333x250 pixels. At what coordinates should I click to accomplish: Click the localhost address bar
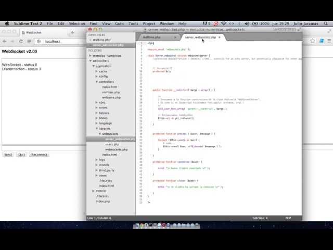[x=61, y=42]
